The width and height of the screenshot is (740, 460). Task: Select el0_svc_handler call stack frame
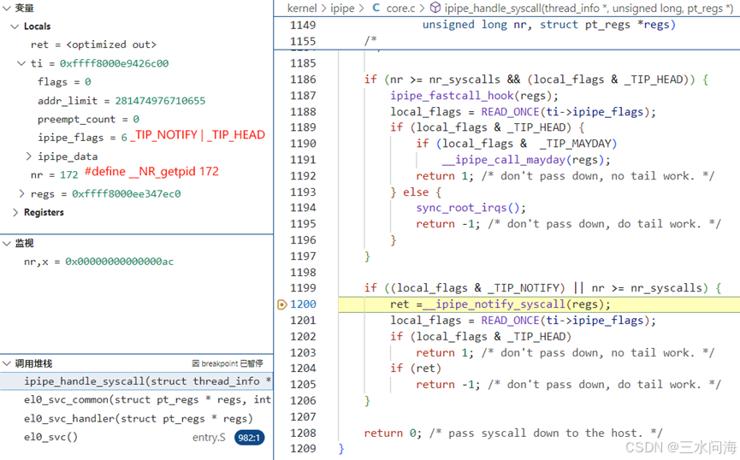pyautogui.click(x=136, y=418)
